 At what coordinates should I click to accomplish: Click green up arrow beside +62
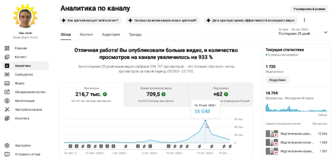(x=226, y=94)
